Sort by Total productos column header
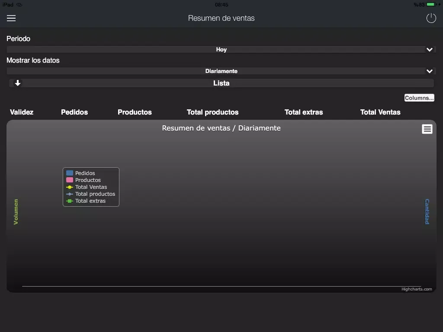This screenshot has width=443, height=332. [x=212, y=112]
